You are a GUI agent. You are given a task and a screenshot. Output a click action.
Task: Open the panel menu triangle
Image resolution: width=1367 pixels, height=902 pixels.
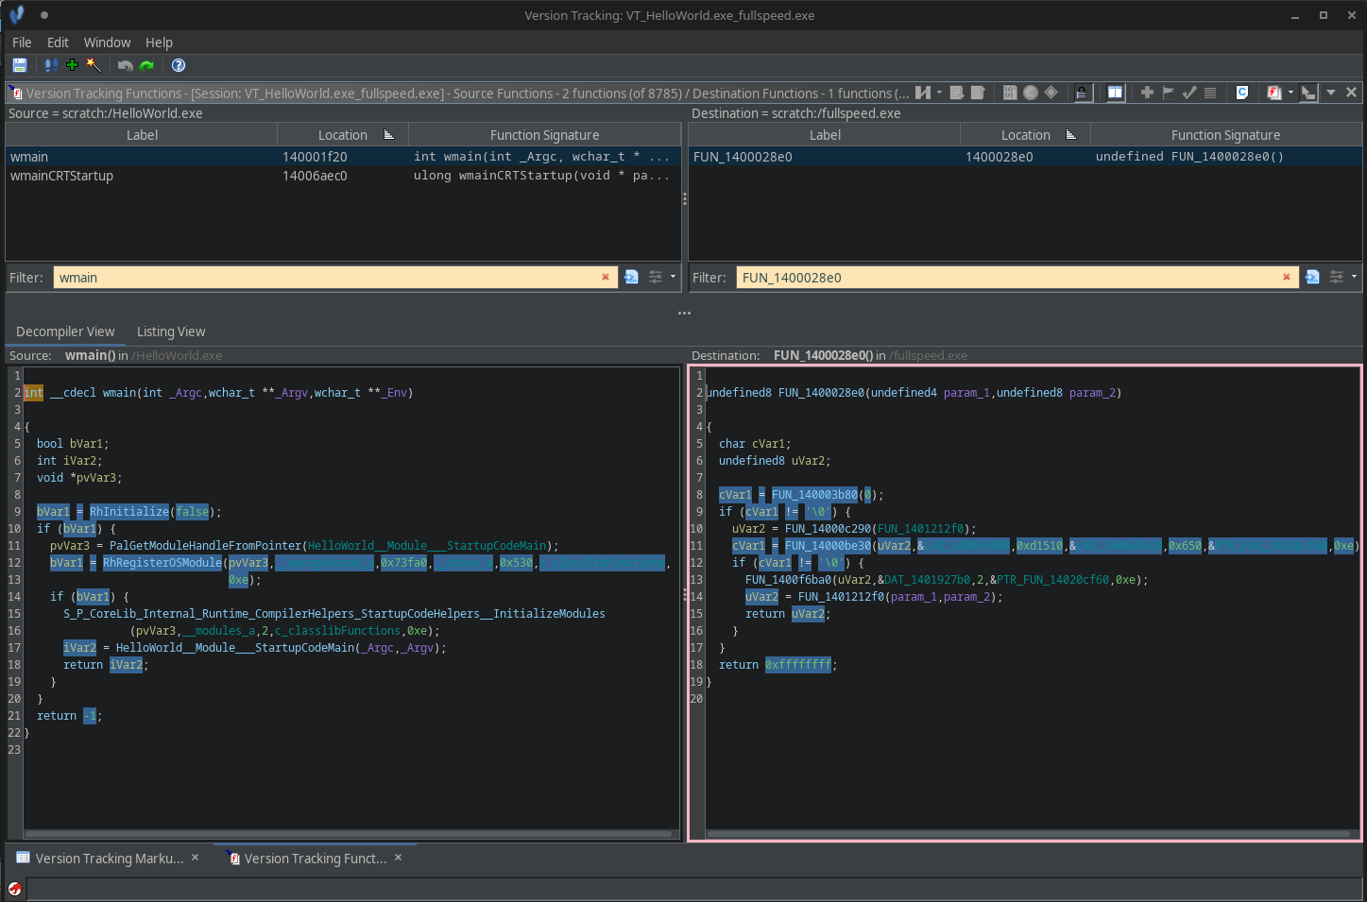(1331, 93)
